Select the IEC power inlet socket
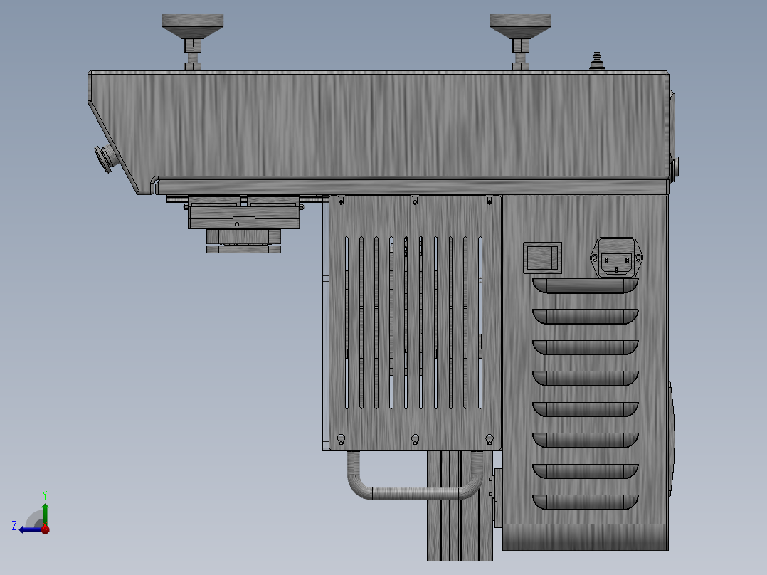This screenshot has width=767, height=575. click(616, 258)
